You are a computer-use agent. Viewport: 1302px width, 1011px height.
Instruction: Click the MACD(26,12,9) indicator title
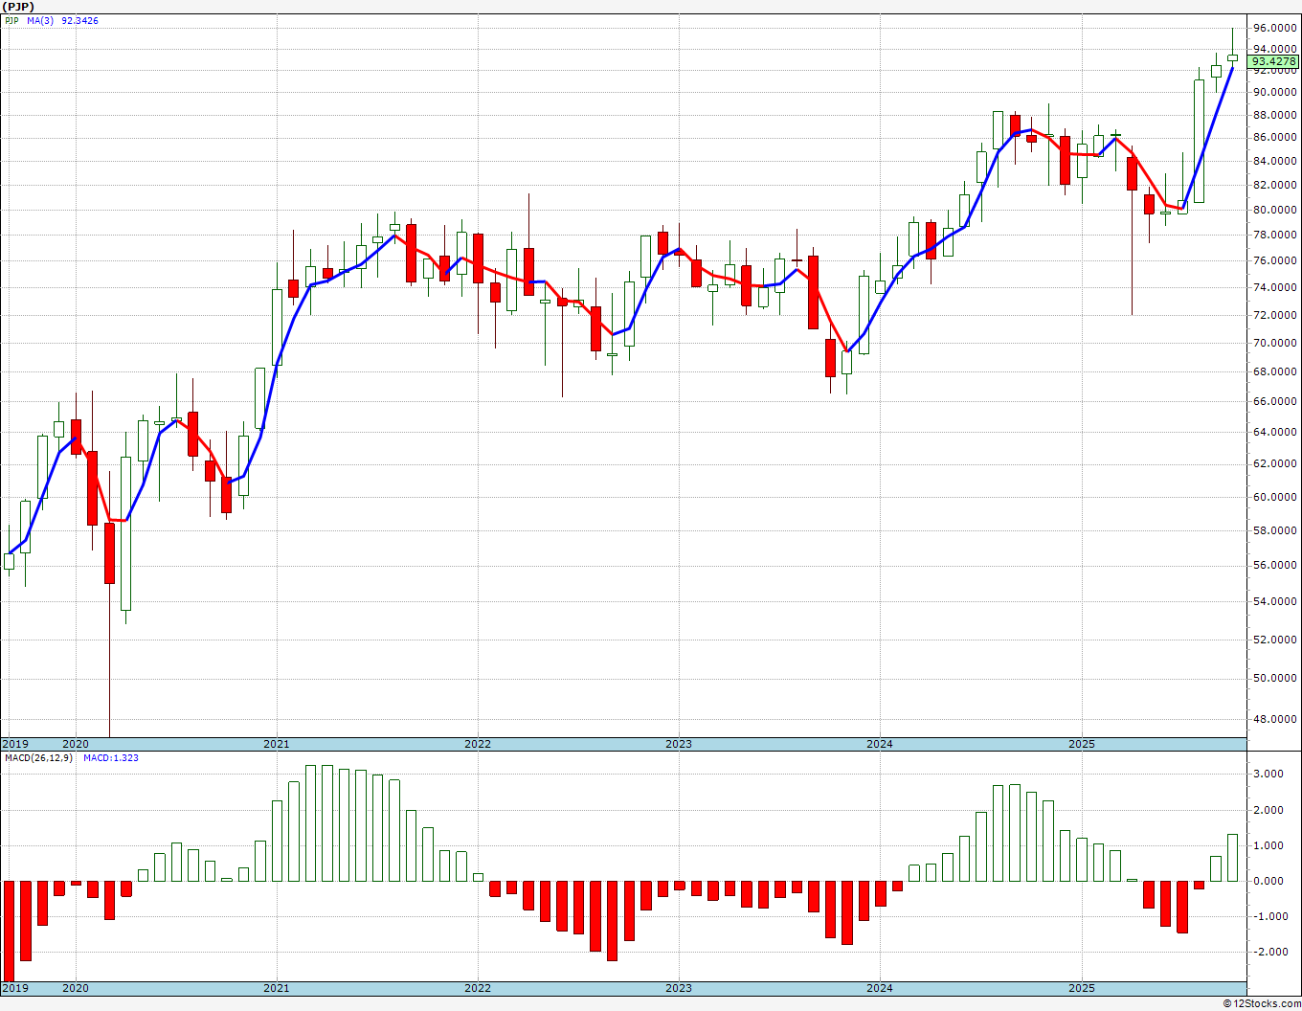point(37,758)
